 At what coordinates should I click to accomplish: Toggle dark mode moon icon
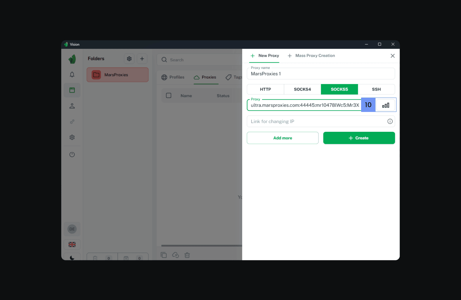coord(72,258)
